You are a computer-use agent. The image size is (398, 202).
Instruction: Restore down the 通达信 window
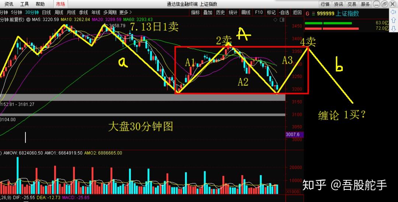coord(384,4)
